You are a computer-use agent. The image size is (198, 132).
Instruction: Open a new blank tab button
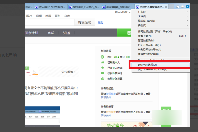tap(171, 7)
